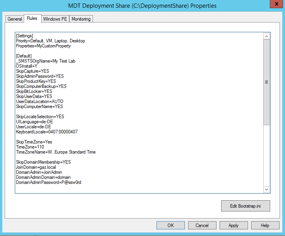This screenshot has width=285, height=236.
Task: Go to the Monitoring tab
Action: point(81,19)
